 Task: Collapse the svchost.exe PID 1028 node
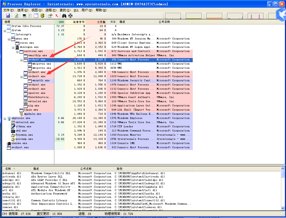pos(21,77)
